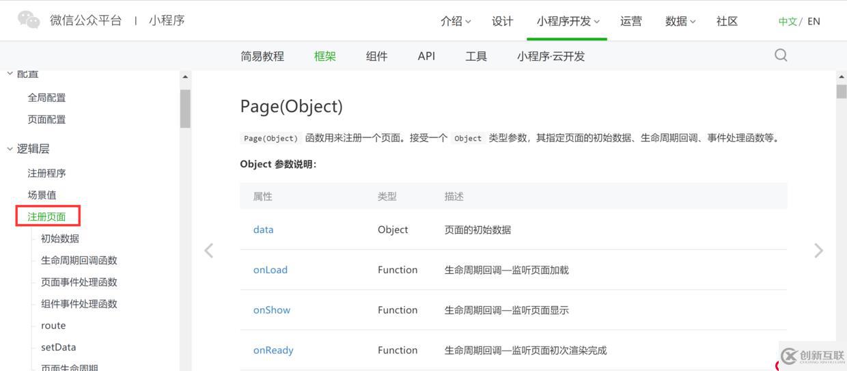Switch to the 框架 tab
847x371 pixels.
[x=325, y=56]
